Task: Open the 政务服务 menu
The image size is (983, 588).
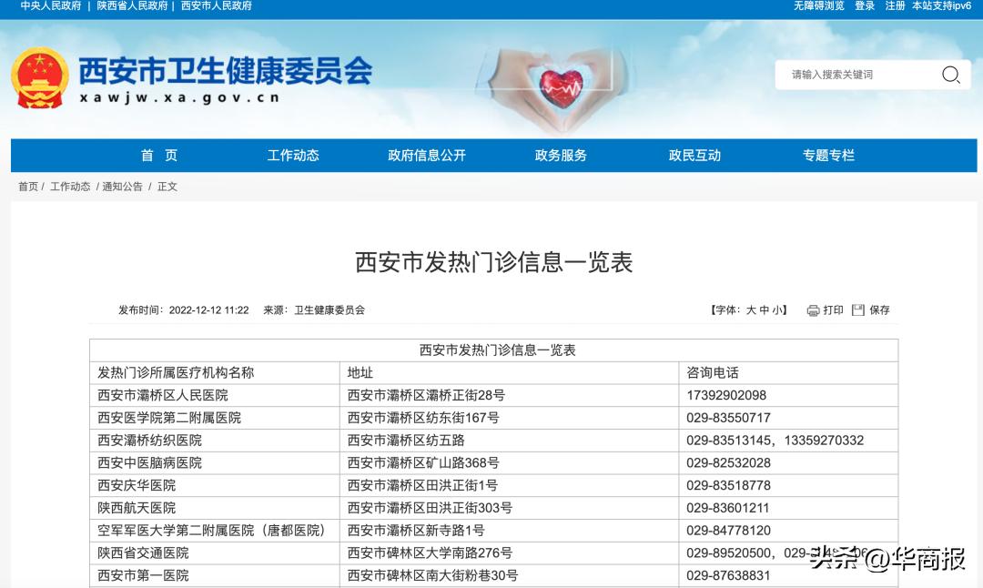Action: (559, 155)
